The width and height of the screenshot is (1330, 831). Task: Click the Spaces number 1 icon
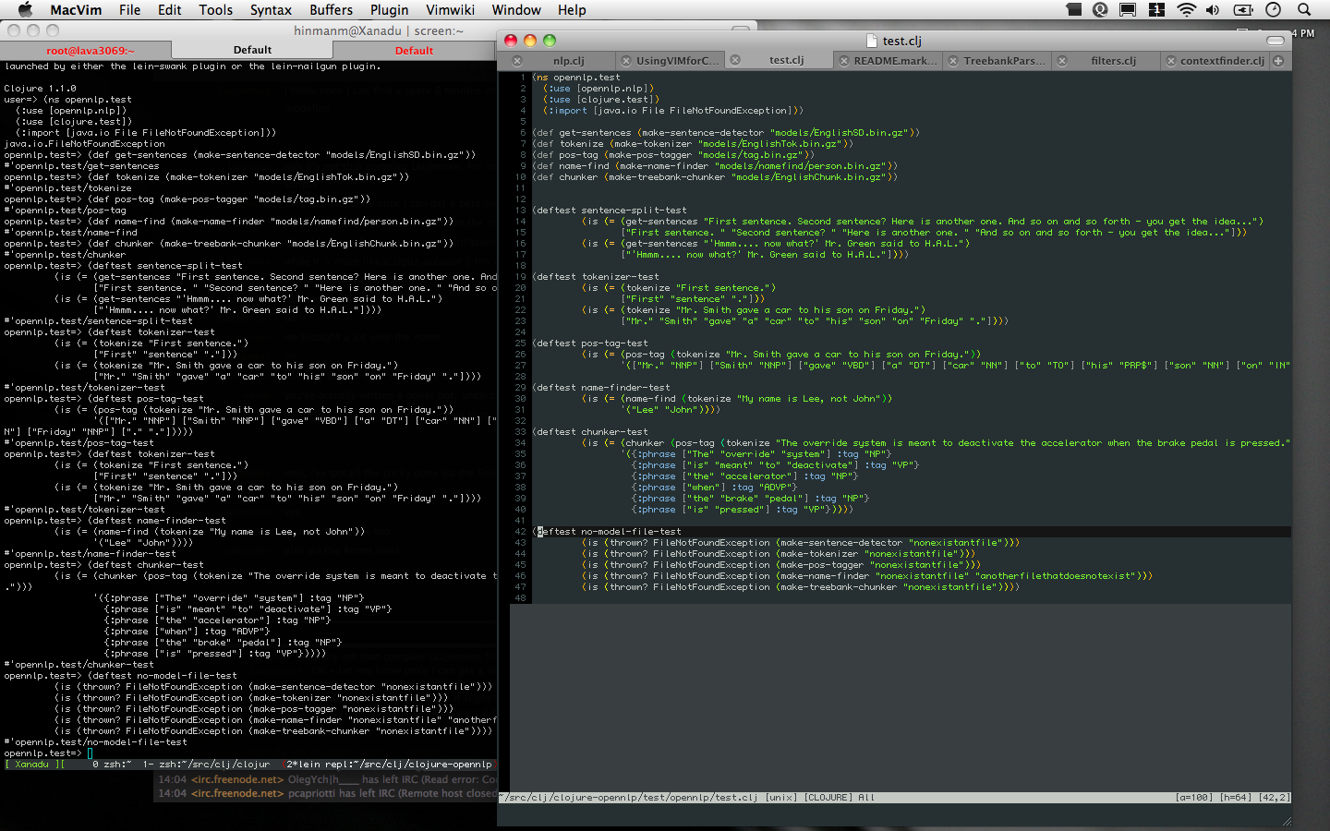(1156, 9)
